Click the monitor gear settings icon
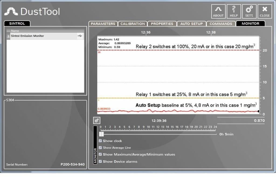276x195 pixels. pos(97,120)
